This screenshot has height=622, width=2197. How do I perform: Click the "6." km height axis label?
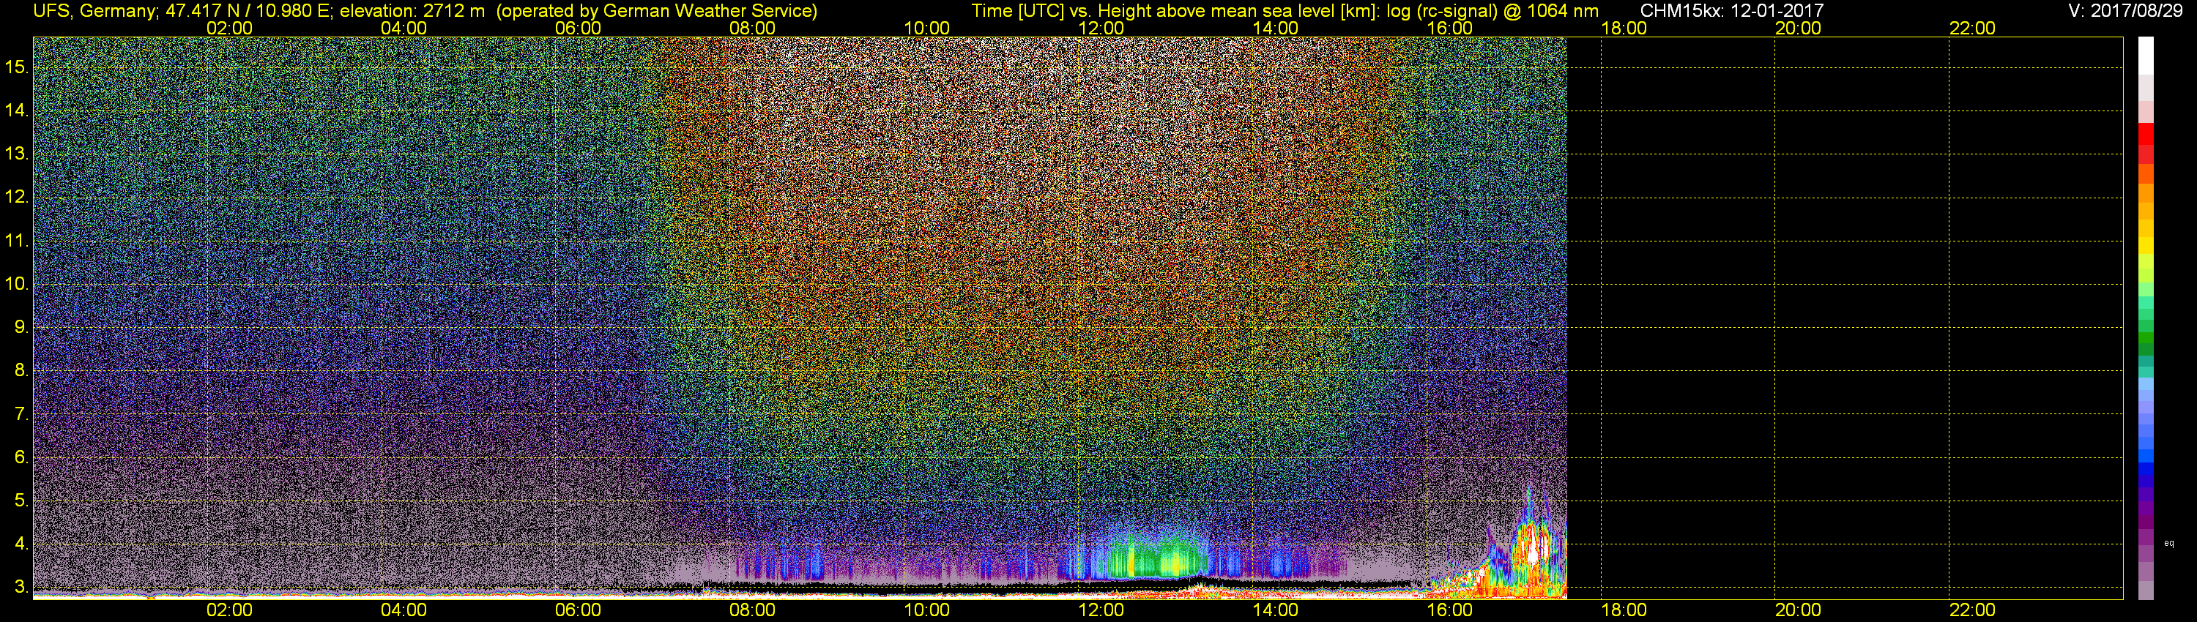[x=21, y=457]
